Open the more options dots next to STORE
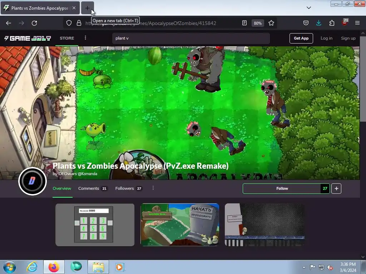 pos(85,38)
